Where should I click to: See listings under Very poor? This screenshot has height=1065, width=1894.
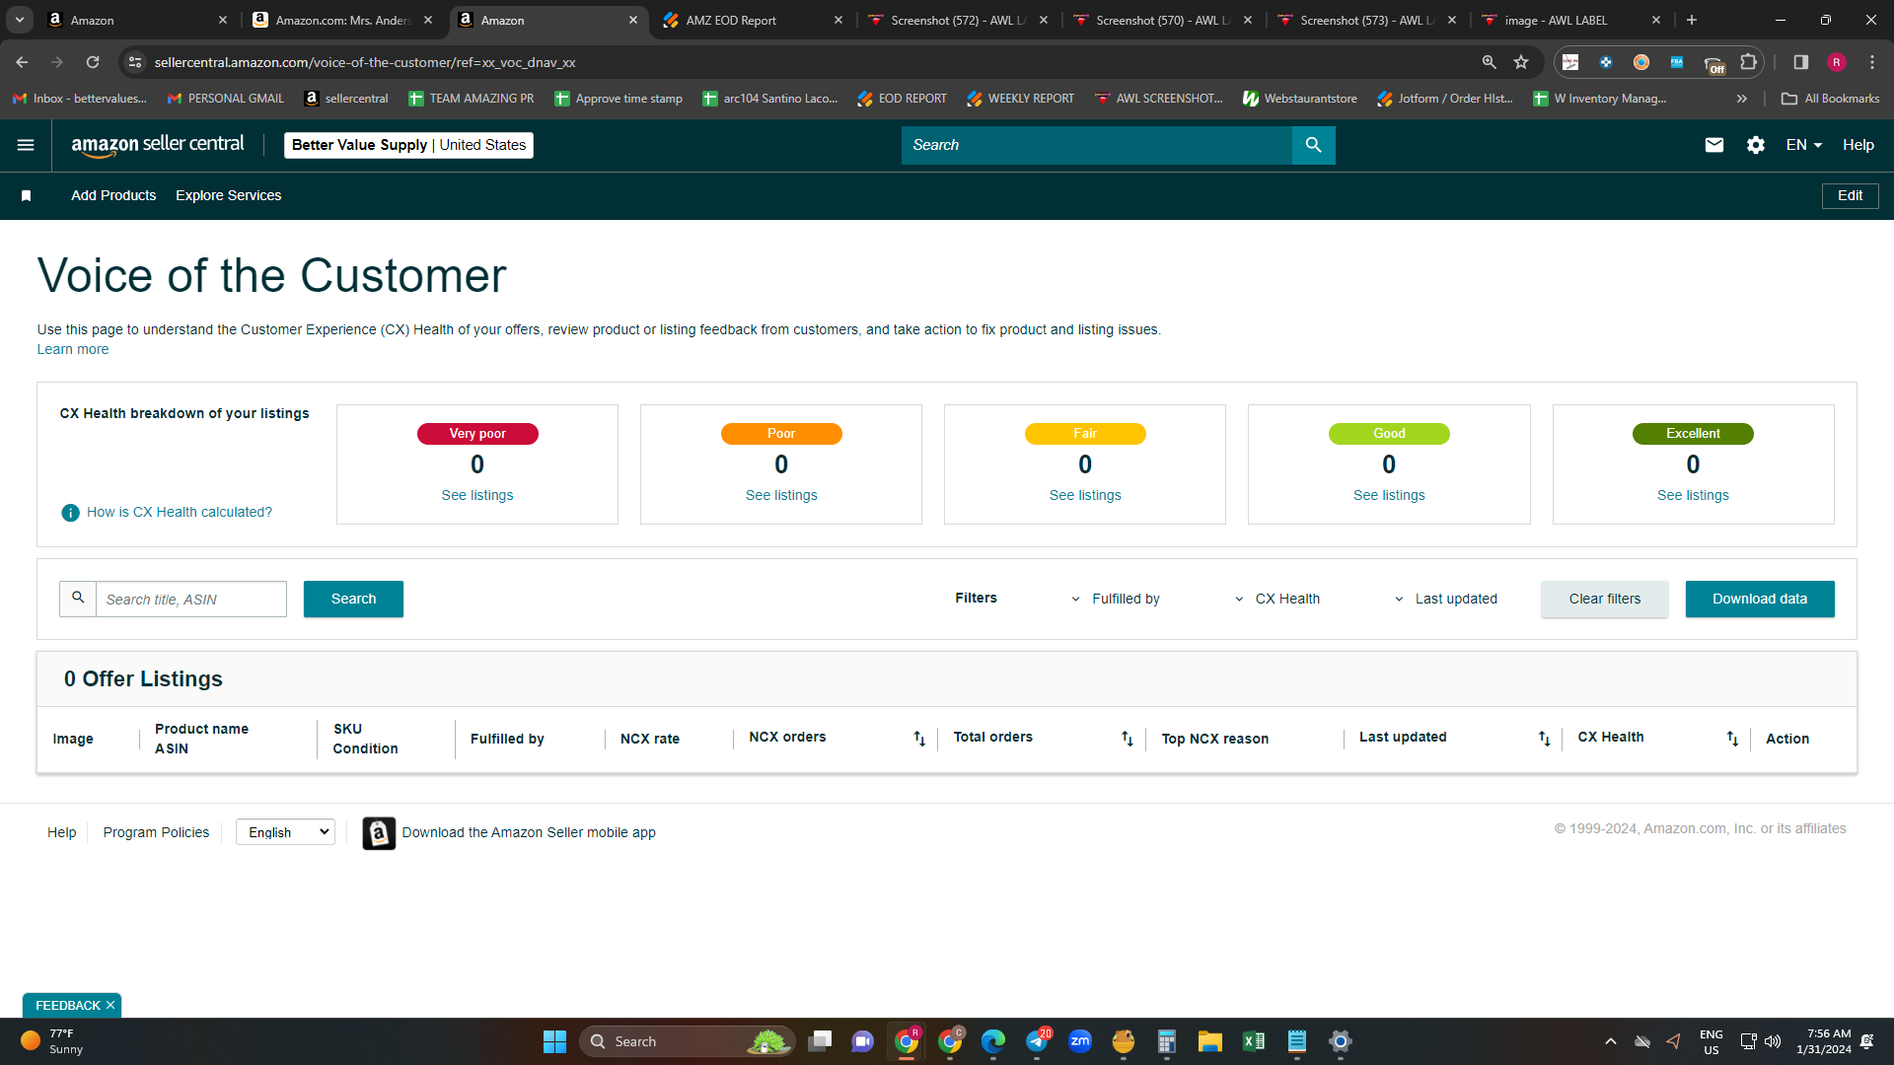[477, 495]
